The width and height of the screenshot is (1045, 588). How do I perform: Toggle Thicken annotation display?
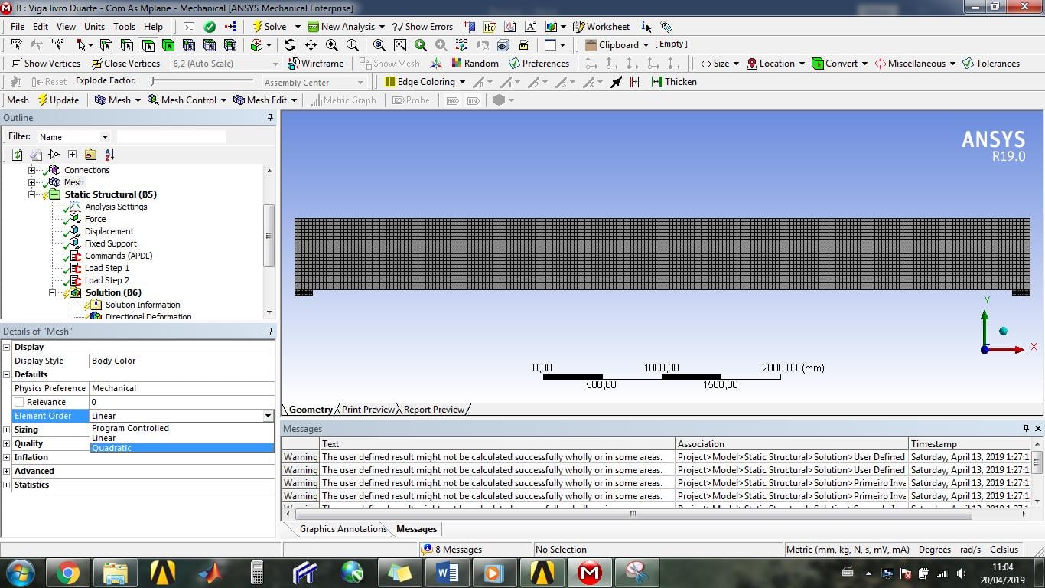pyautogui.click(x=673, y=82)
